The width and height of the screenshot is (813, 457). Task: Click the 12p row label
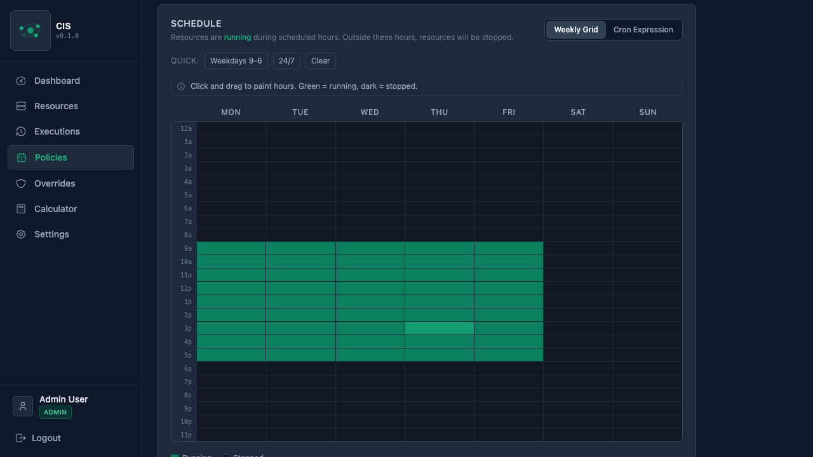186,288
